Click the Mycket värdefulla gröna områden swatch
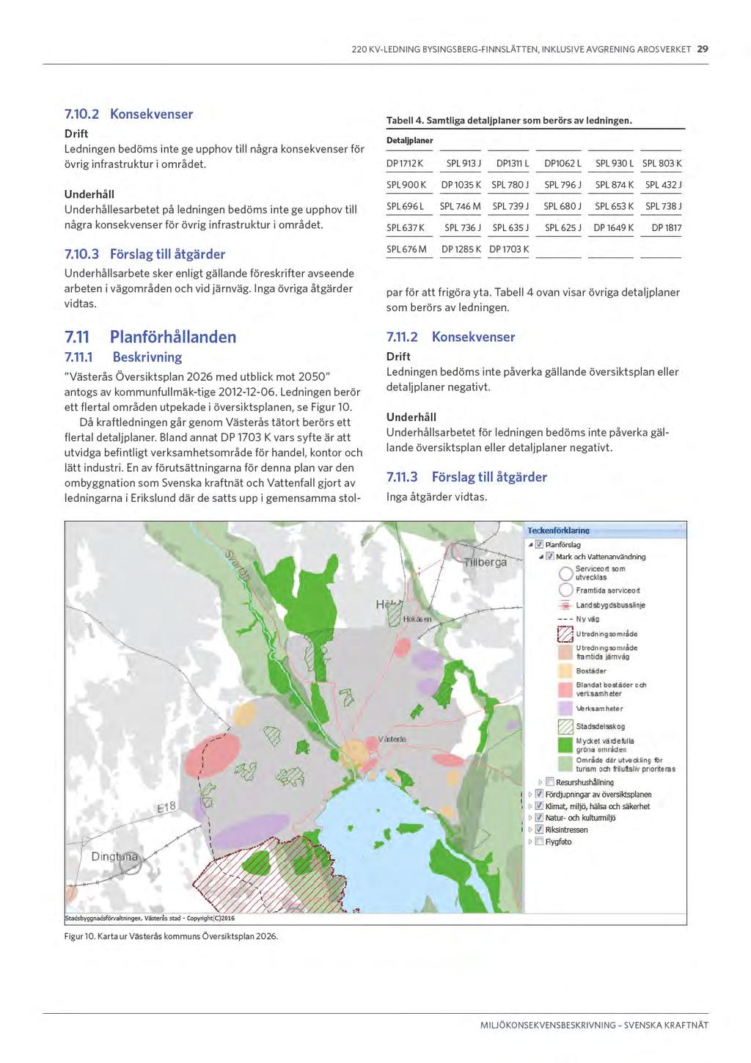This screenshot has width=751, height=1063. tap(565, 745)
